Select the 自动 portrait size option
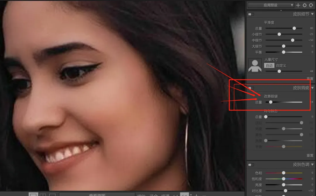Image resolution: width=316 pixels, height=196 pixels. coord(269,66)
